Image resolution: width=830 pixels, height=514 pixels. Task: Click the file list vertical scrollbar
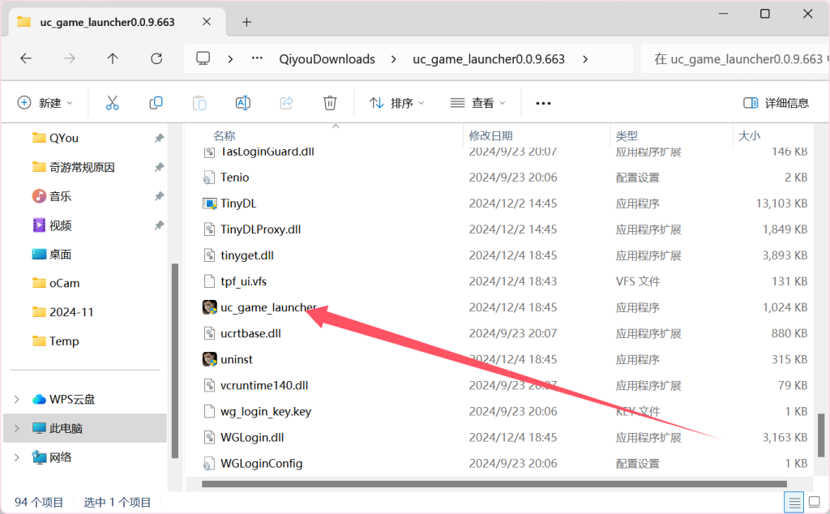pos(820,435)
